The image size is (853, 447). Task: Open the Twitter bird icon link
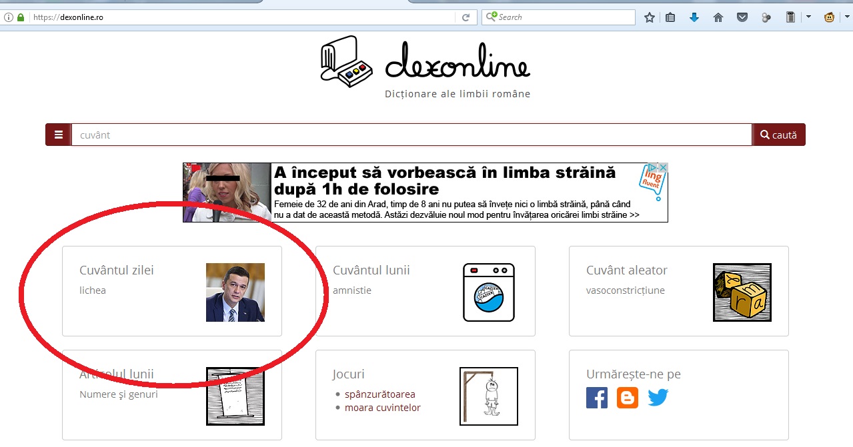coord(658,398)
